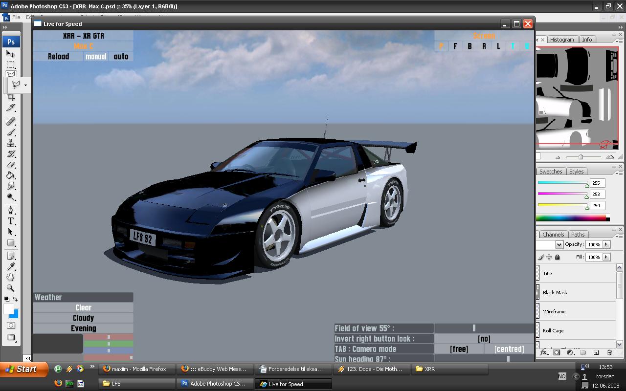Select the Slice tool
Viewport: 626px width, 391px height.
11,108
